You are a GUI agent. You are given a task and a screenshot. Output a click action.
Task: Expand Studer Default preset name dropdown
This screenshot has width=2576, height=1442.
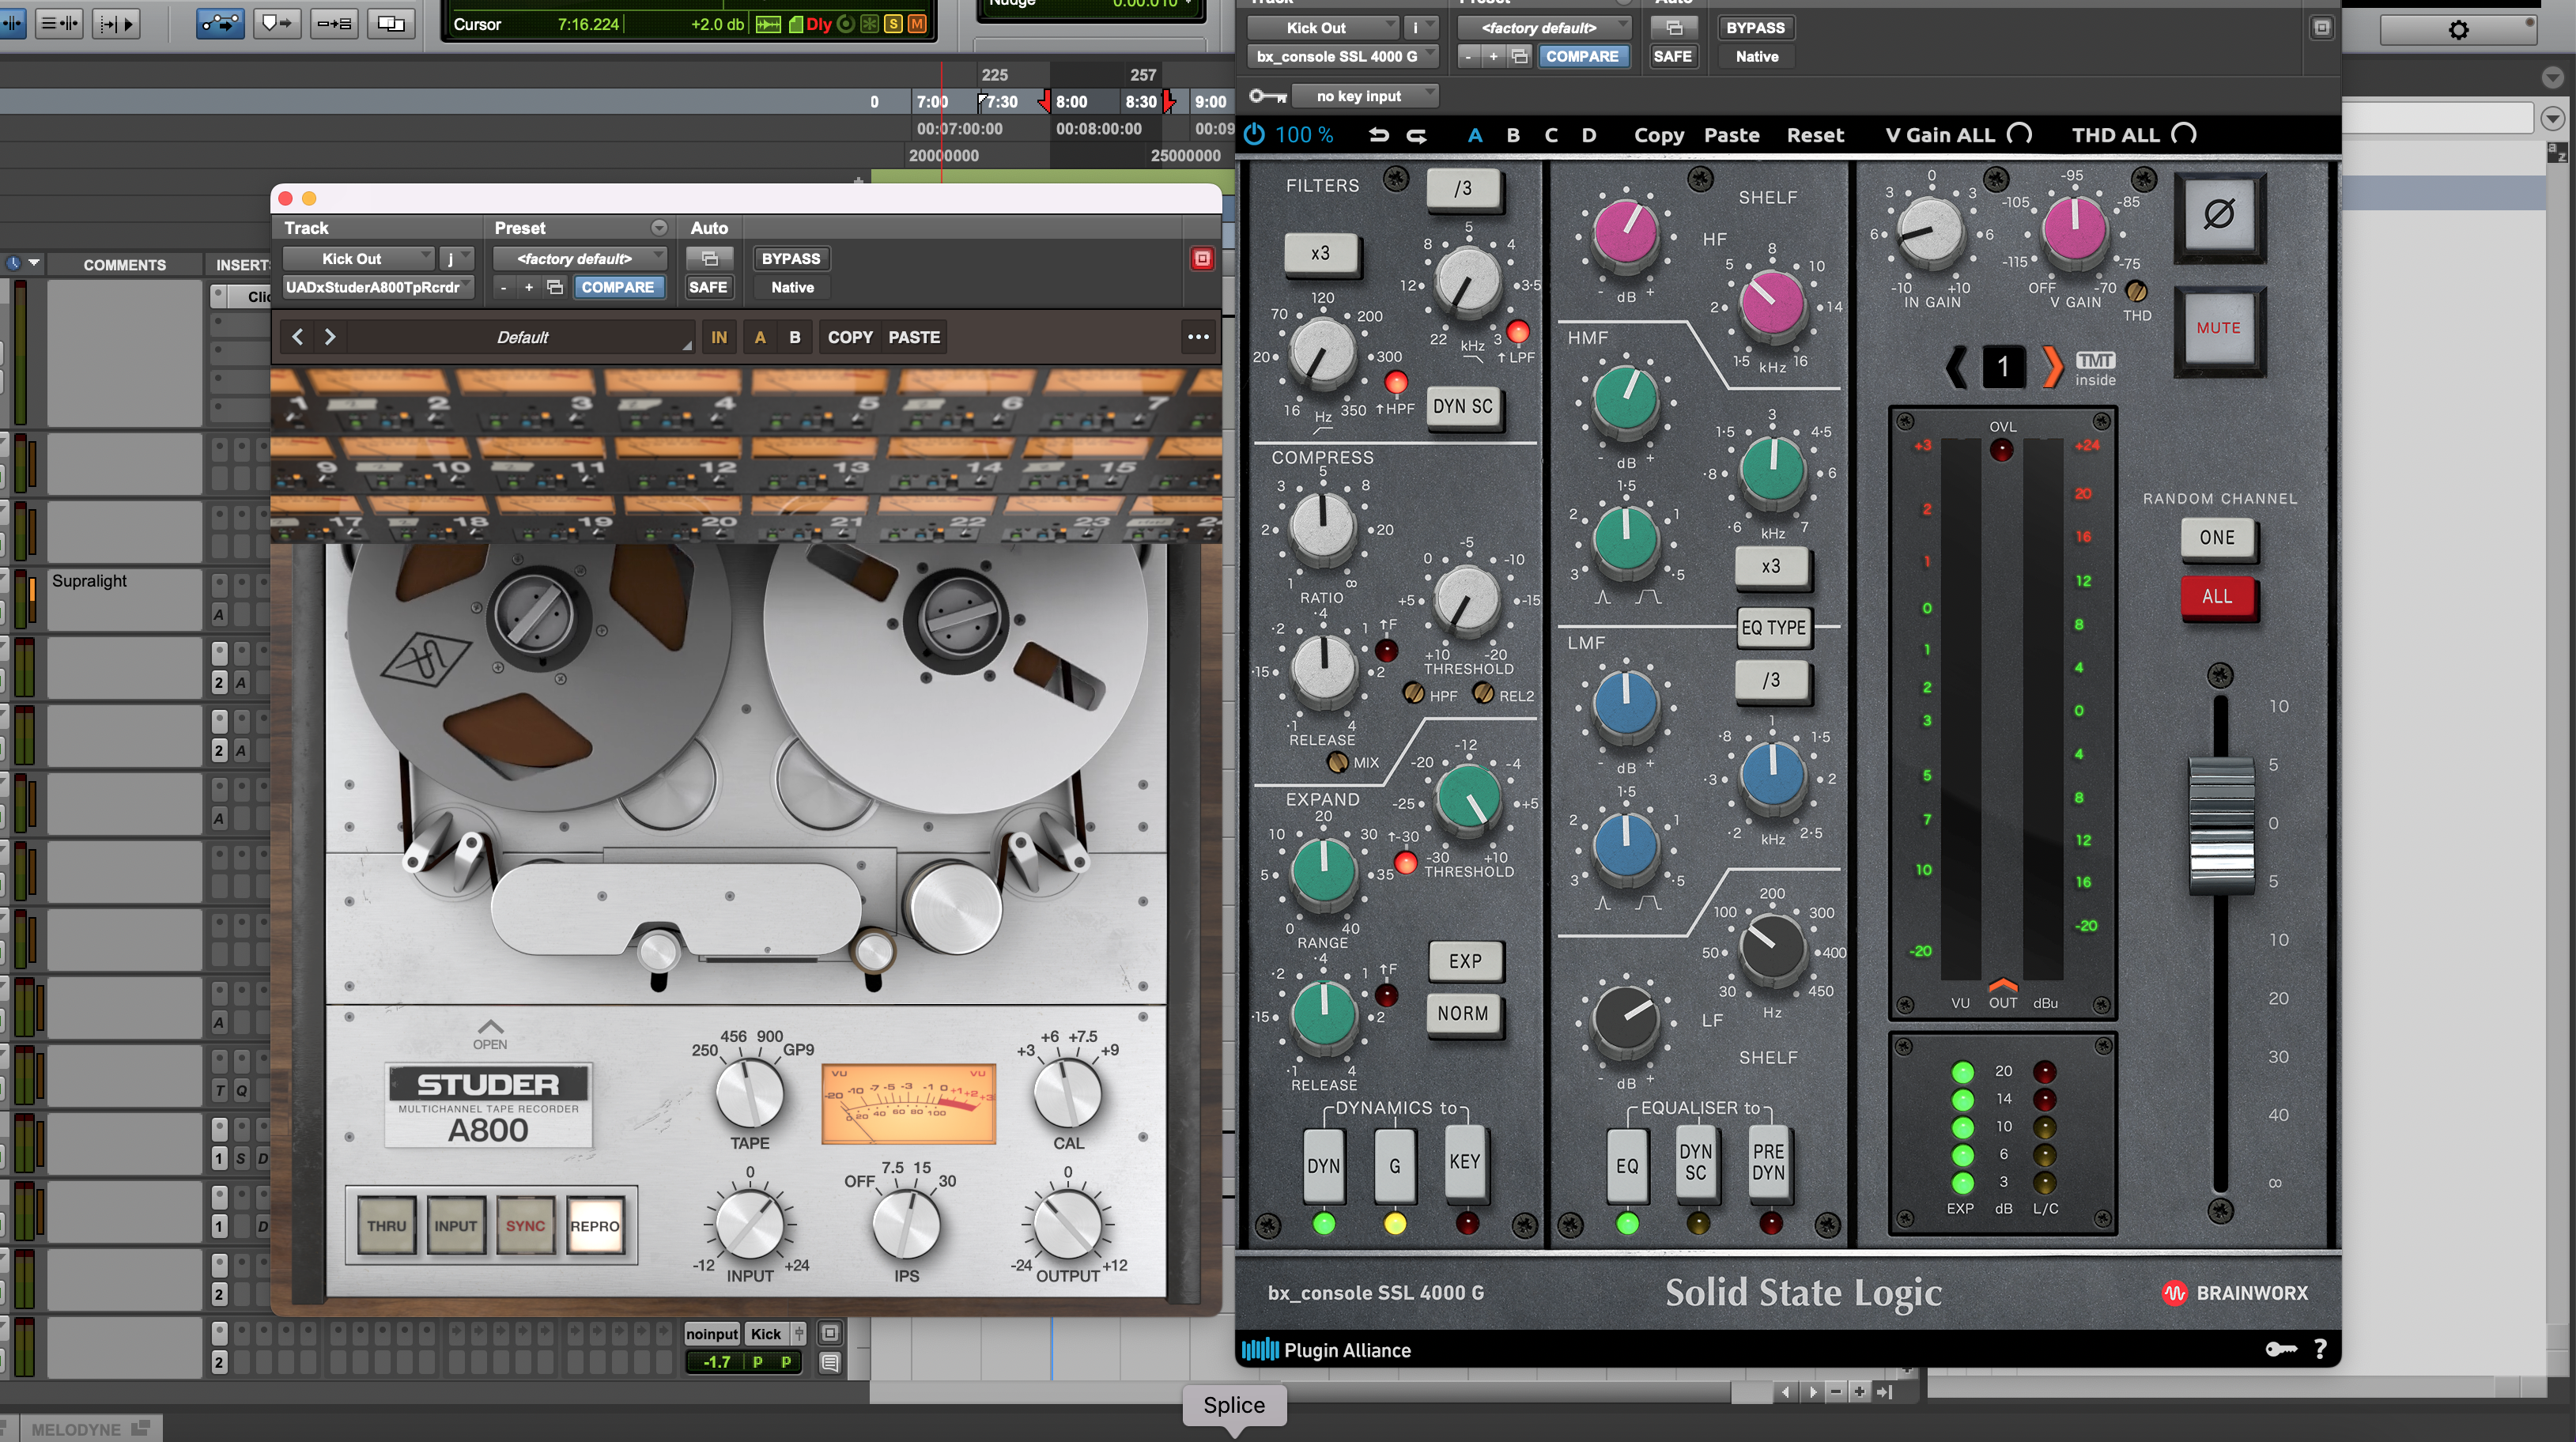pyautogui.click(x=522, y=337)
